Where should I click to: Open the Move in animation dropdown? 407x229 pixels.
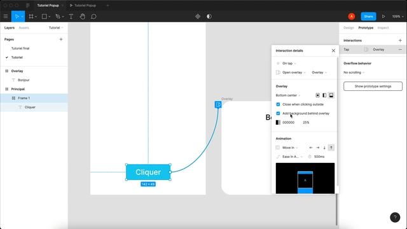coord(290,148)
